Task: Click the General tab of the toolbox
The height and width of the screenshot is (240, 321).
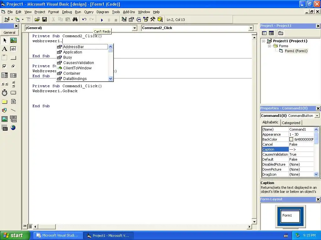Action: click(9, 32)
